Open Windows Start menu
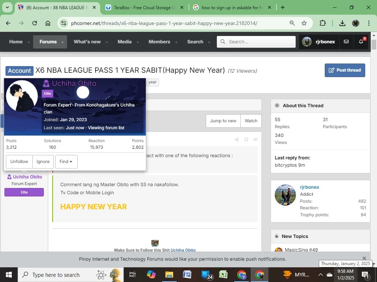 (9, 275)
